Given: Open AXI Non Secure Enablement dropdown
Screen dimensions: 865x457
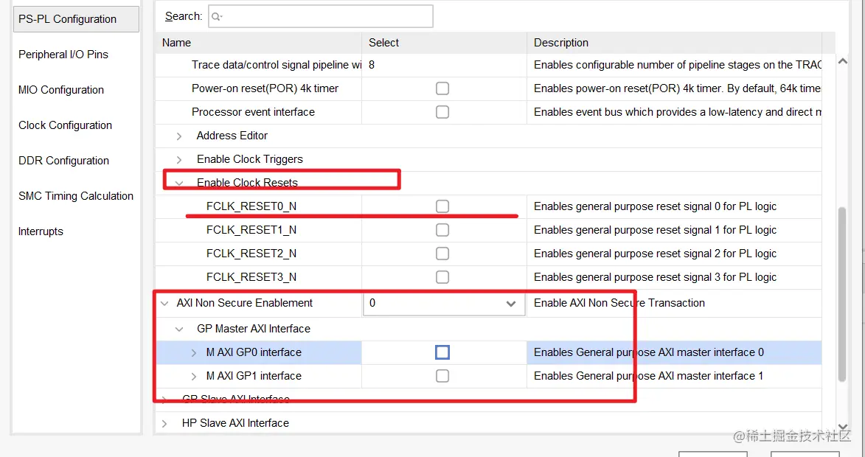Looking at the screenshot, I should tap(444, 303).
